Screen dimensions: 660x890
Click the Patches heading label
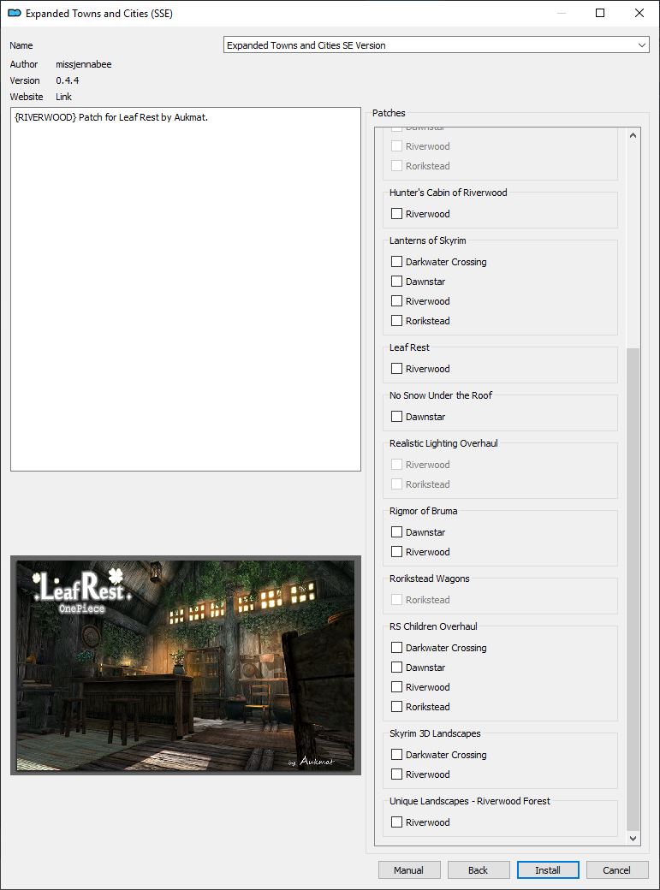pyautogui.click(x=389, y=113)
